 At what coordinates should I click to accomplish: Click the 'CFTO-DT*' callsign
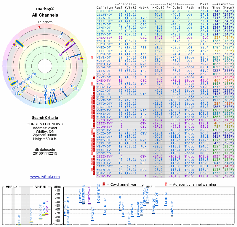click(x=105, y=104)
